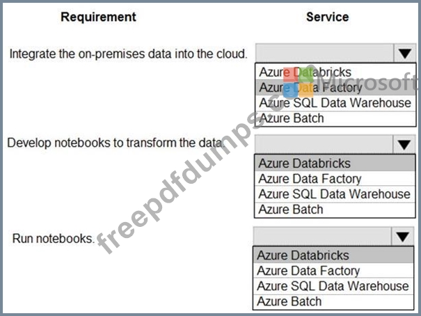Choose Azure Data Factory in the Integrate data list
The image size is (421, 316).
pyautogui.click(x=335, y=88)
